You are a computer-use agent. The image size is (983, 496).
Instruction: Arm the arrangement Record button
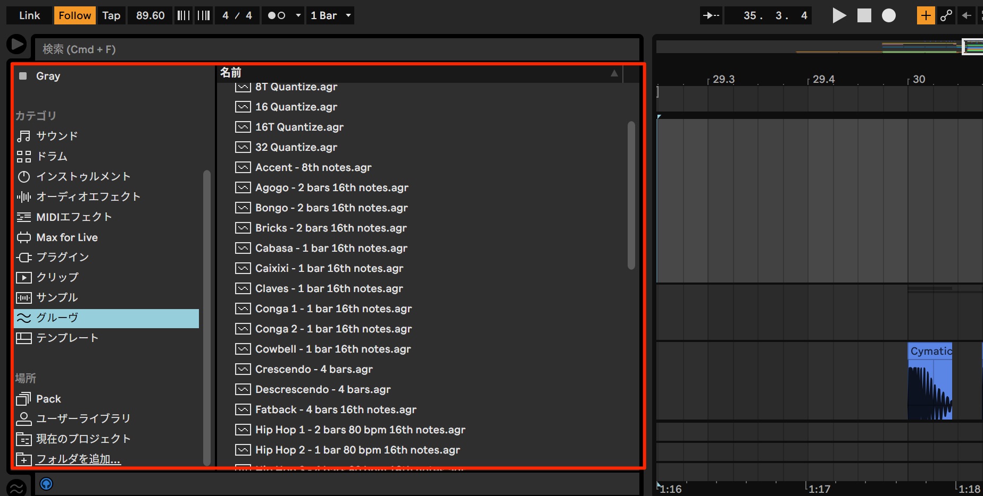[x=889, y=15]
